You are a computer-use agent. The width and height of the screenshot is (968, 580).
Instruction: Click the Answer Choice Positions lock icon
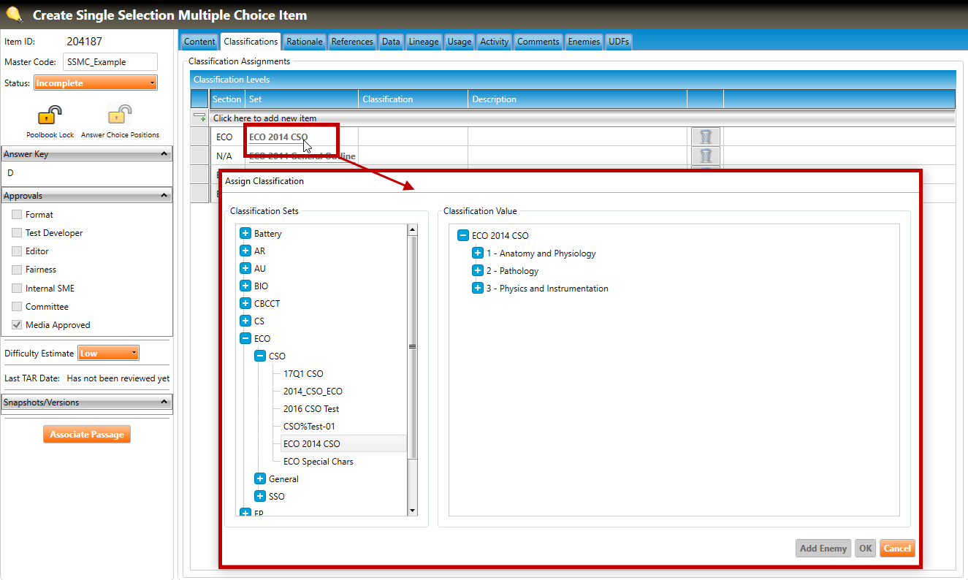(120, 115)
